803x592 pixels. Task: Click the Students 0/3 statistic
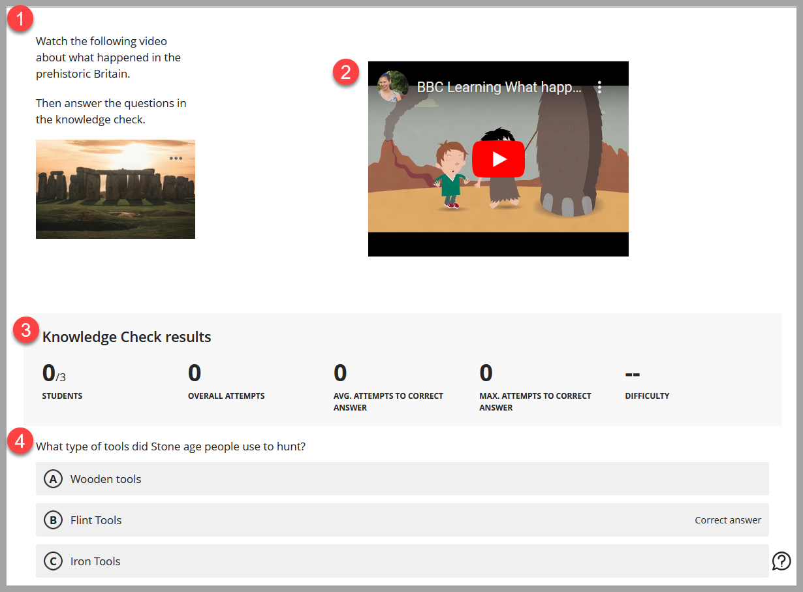tap(55, 374)
